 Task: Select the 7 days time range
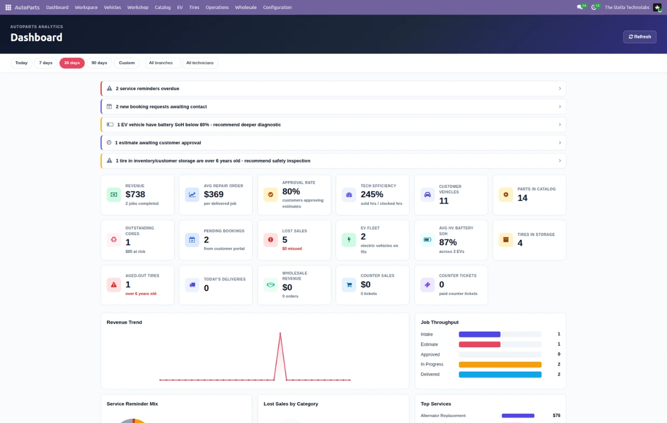click(46, 63)
